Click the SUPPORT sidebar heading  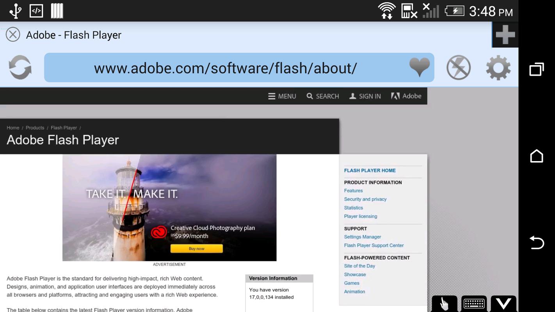coord(355,229)
